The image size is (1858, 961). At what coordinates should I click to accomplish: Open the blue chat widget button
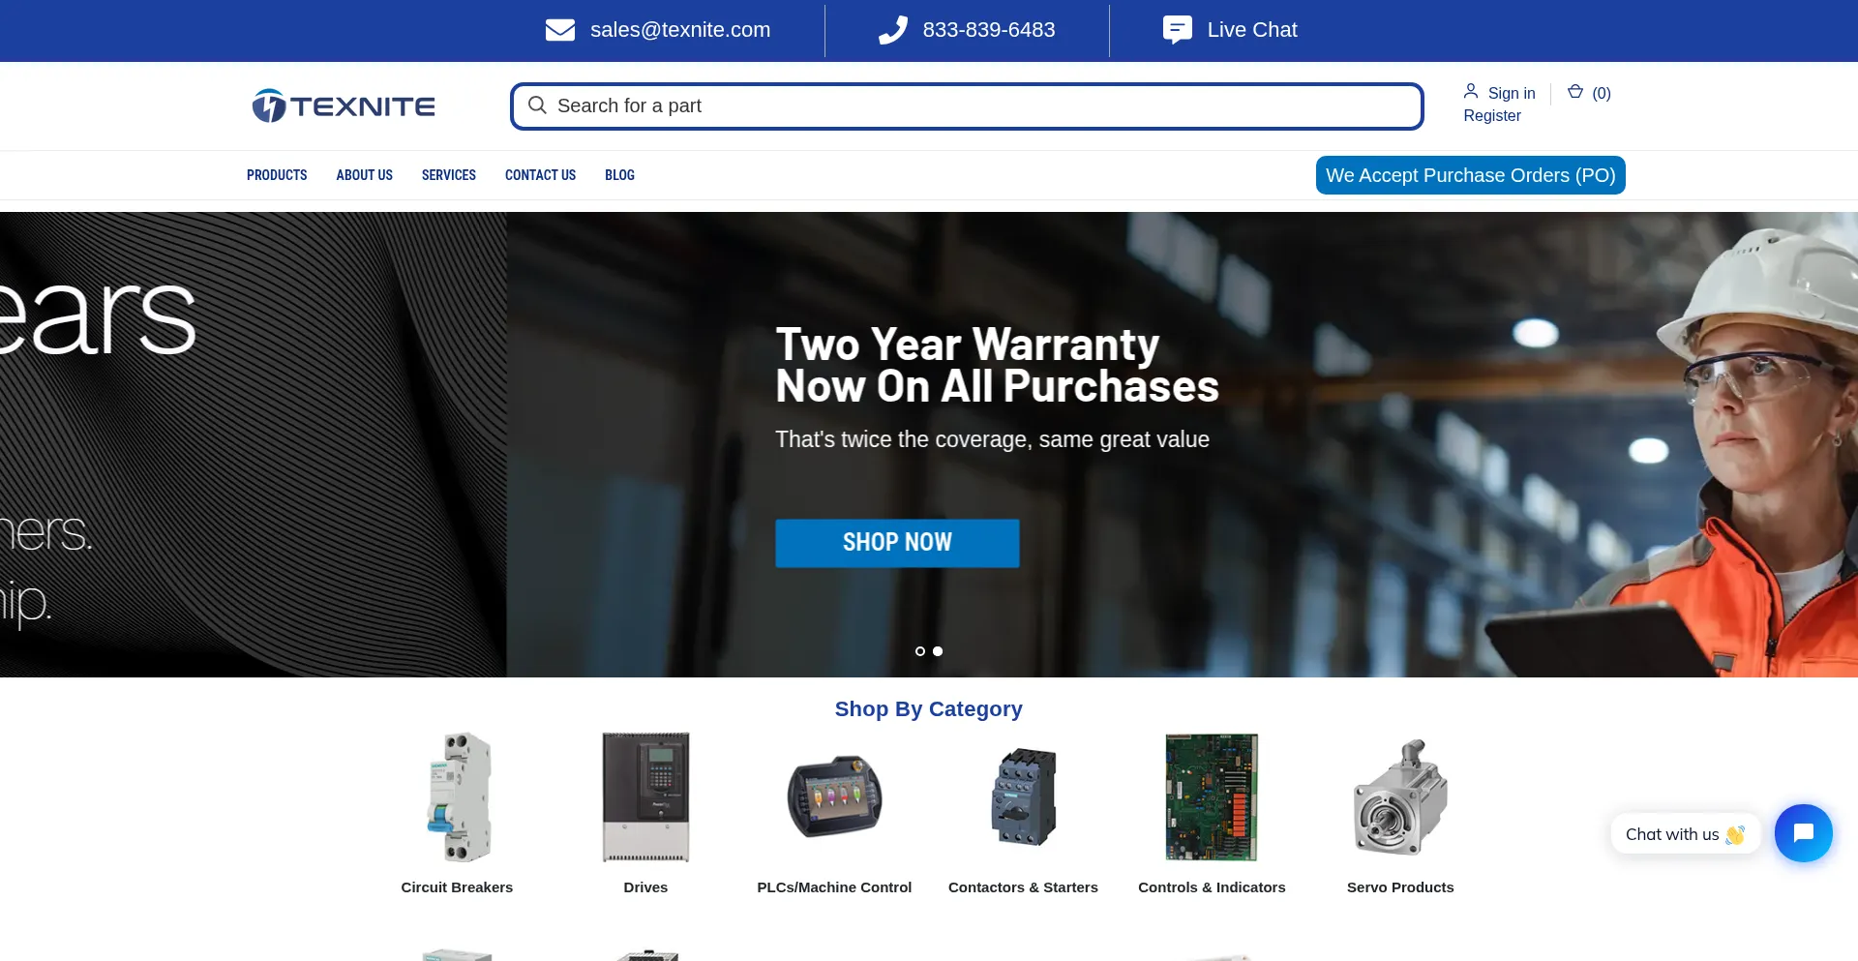click(1803, 833)
